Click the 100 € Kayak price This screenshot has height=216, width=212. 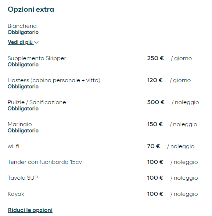[x=155, y=194]
